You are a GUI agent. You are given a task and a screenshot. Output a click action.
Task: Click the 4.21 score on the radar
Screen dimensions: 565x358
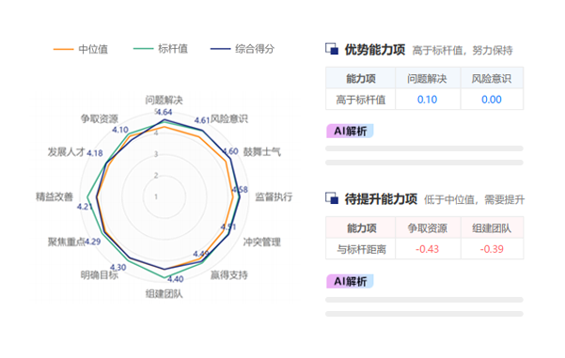tap(85, 207)
